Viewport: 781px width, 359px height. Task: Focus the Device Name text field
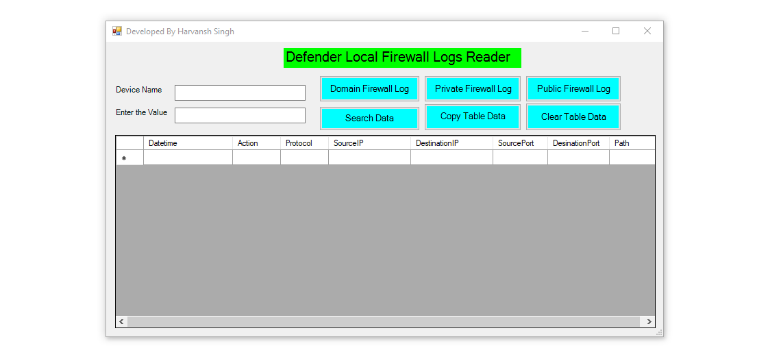[x=240, y=92]
